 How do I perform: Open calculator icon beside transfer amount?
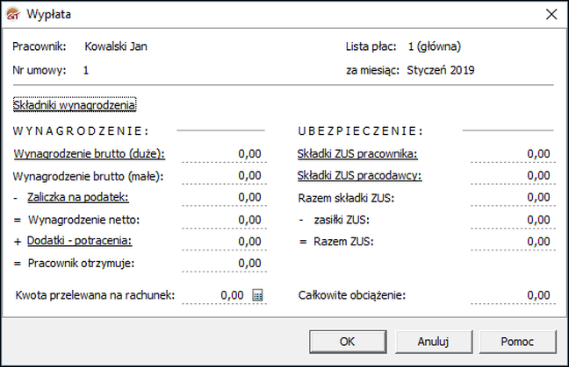tap(258, 295)
